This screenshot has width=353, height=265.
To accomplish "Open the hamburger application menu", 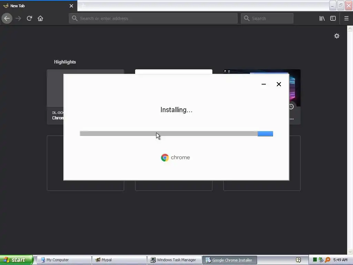I will pos(346,18).
